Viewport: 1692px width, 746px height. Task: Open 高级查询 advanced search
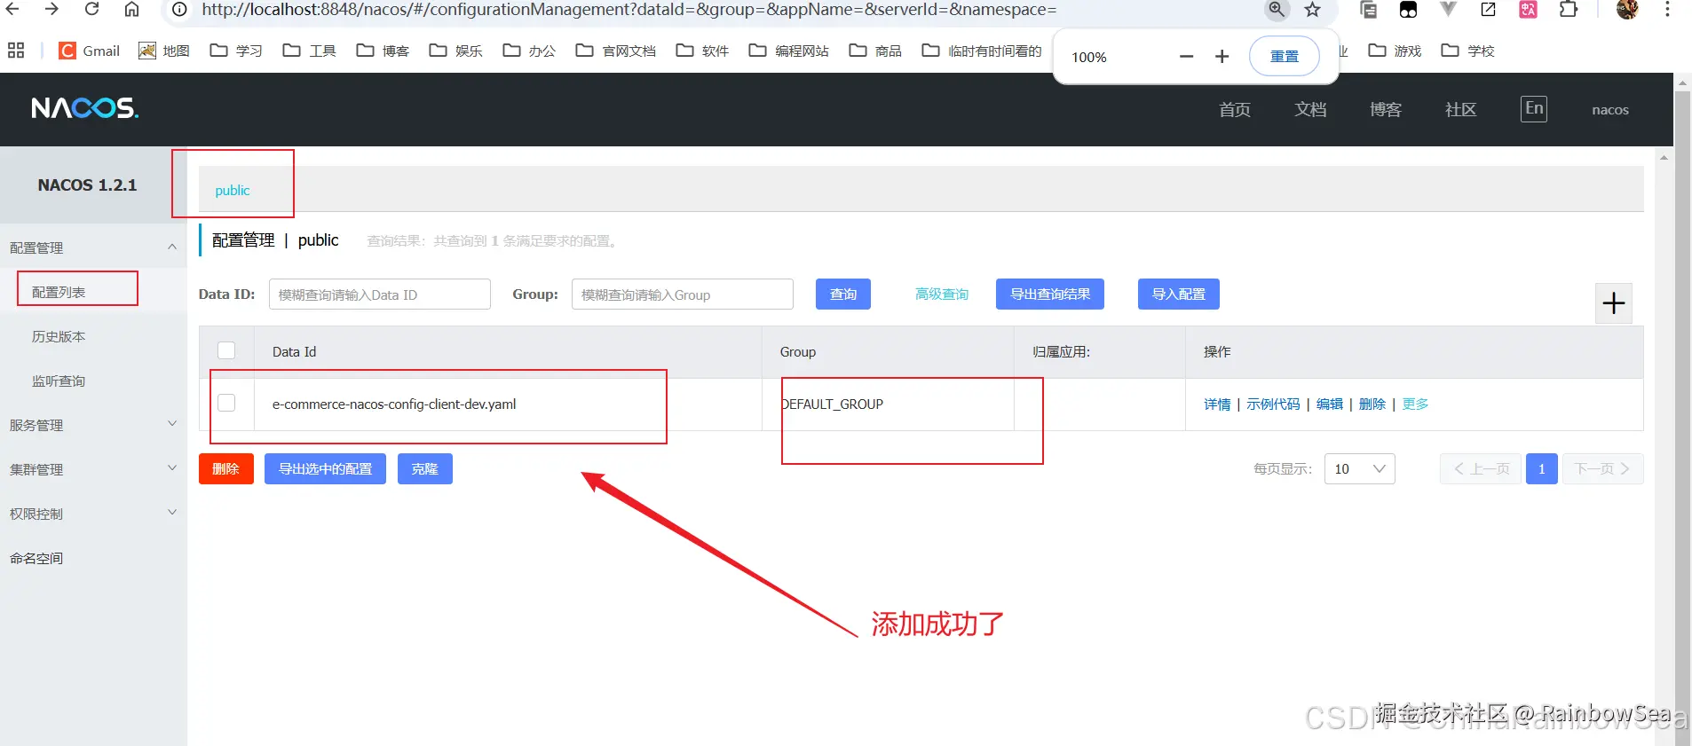942,294
